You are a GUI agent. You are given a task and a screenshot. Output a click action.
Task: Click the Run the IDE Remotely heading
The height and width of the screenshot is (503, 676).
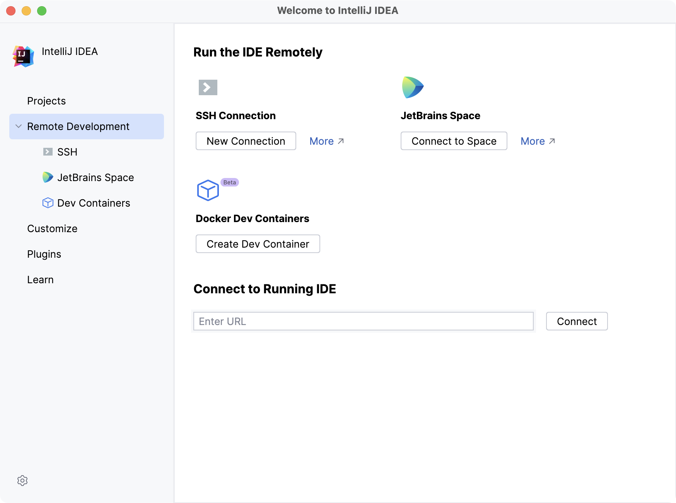click(x=258, y=52)
